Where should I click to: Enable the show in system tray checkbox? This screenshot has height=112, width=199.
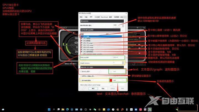[81, 81]
